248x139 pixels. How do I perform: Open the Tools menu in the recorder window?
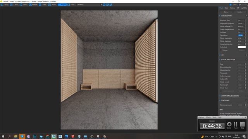(x=214, y=117)
